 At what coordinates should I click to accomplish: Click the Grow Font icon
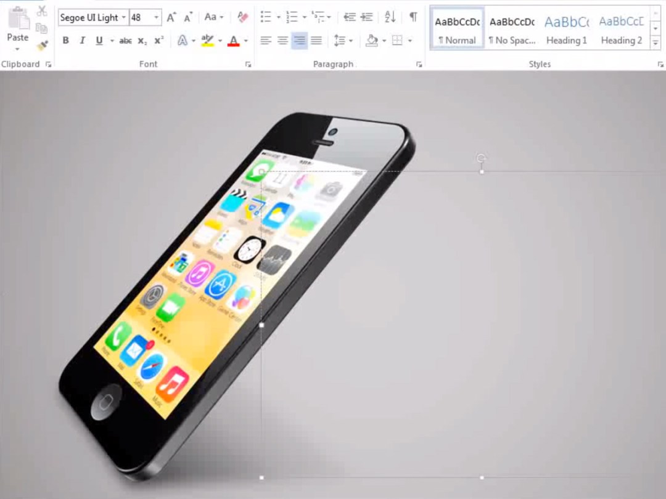[x=171, y=17]
